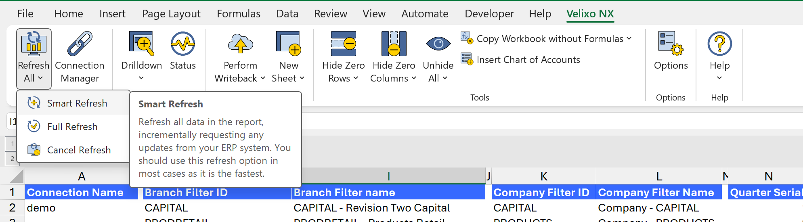Select column K header
The height and width of the screenshot is (222, 803).
[544, 176]
